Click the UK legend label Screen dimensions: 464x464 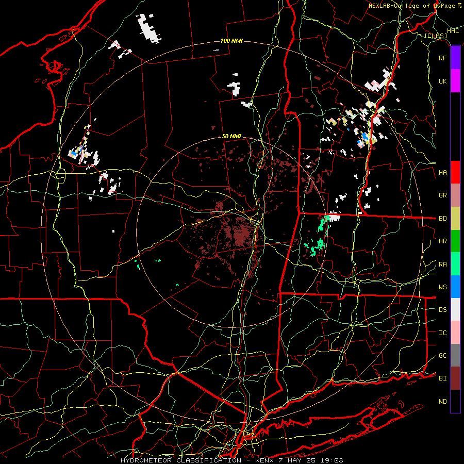(x=442, y=81)
